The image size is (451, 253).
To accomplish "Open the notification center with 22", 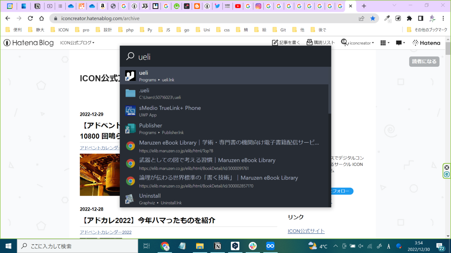I will [x=441, y=246].
